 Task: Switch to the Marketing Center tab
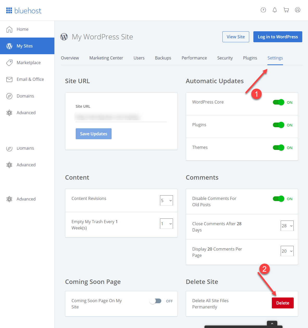pos(106,58)
